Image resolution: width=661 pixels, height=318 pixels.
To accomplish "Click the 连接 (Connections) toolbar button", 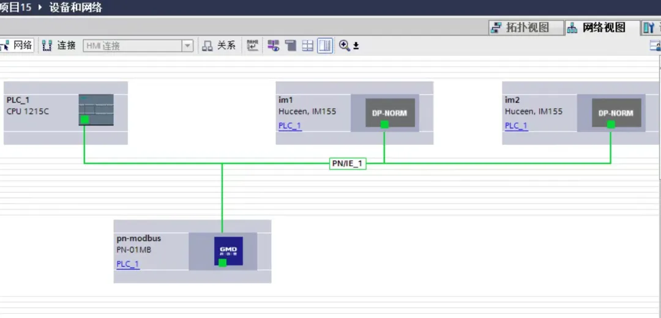I will click(x=59, y=45).
